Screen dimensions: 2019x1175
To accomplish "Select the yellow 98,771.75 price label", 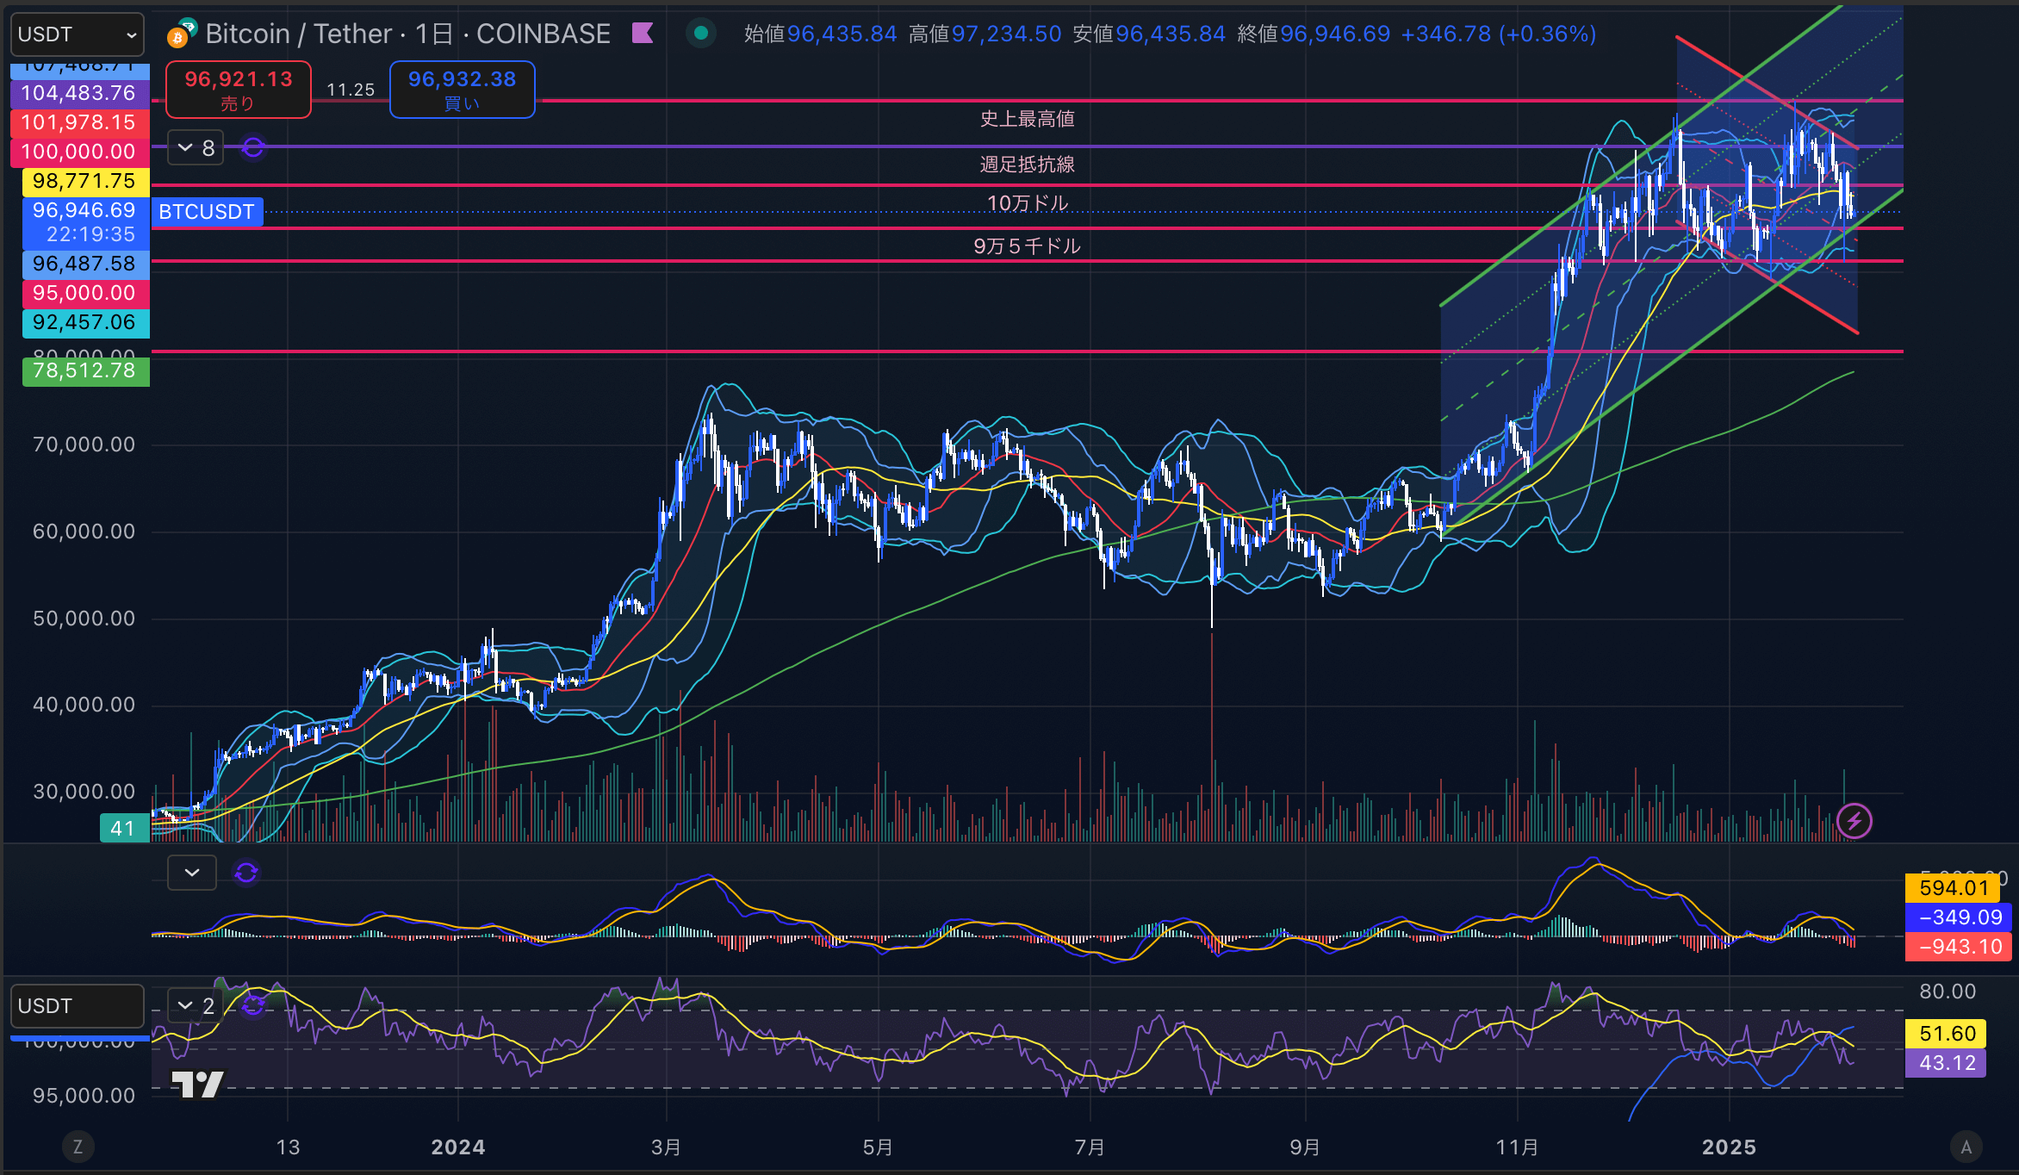I will pos(84,181).
